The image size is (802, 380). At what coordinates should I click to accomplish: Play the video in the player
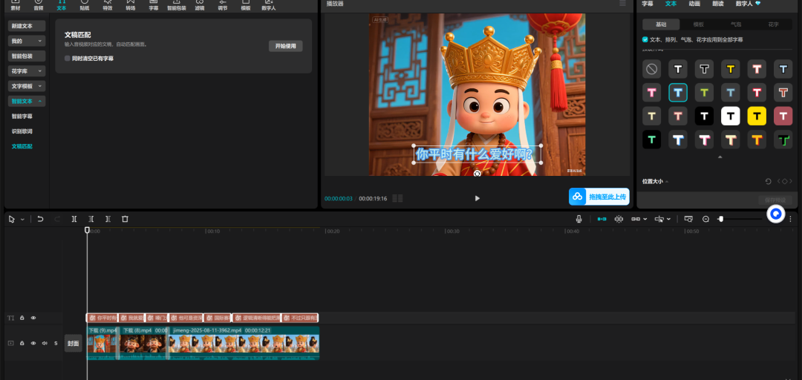click(477, 198)
